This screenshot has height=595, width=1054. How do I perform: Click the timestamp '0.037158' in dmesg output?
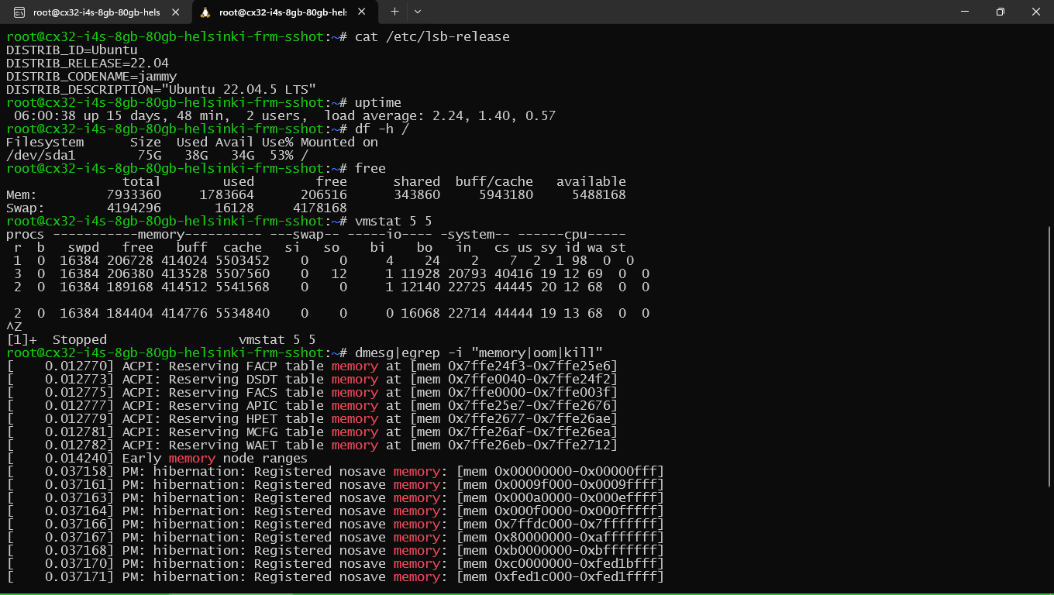[x=76, y=471]
